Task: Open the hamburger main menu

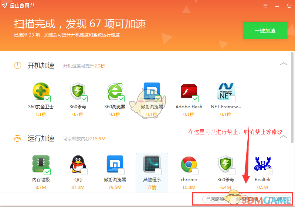Action: click(x=265, y=6)
